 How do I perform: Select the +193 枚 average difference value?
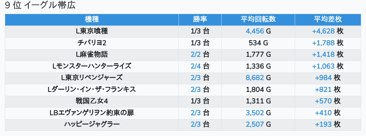pyautogui.click(x=327, y=125)
